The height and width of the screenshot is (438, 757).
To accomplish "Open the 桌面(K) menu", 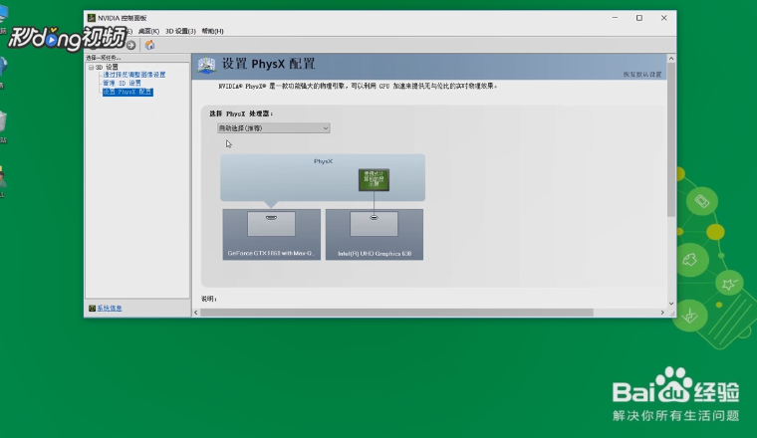I will pos(148,31).
